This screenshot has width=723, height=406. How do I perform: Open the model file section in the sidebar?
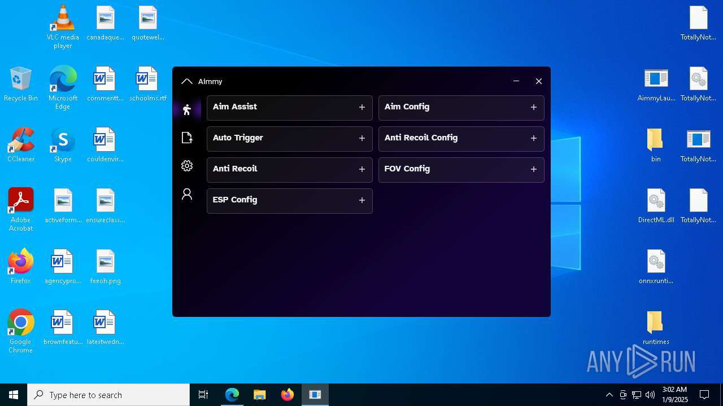[x=187, y=138]
